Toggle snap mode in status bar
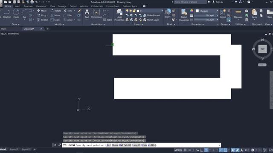273x153 pixels. (x=189, y=150)
